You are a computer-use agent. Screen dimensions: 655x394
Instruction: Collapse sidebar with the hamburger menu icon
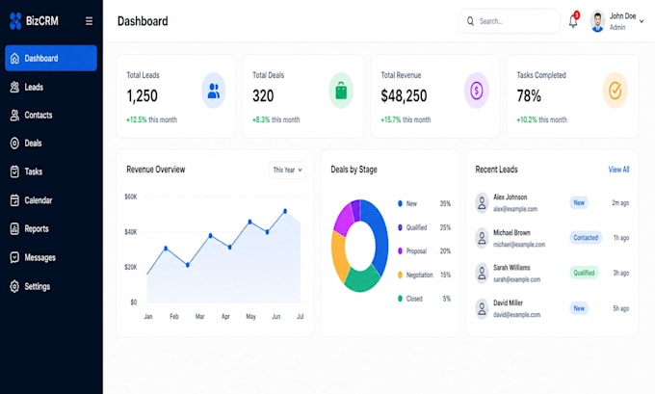coord(89,21)
